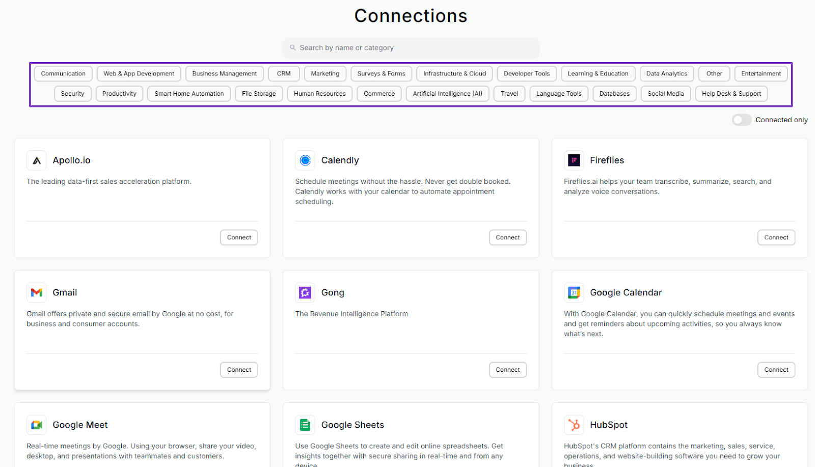This screenshot has width=815, height=467.
Task: Select Infrastructure & Cloud filter
Action: pyautogui.click(x=454, y=74)
